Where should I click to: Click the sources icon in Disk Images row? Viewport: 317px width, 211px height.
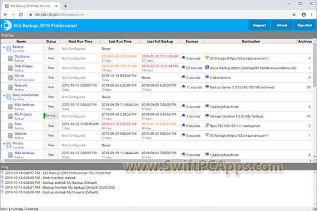183,68
